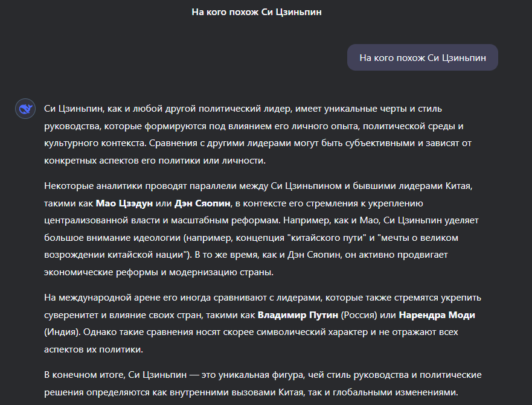The height and width of the screenshot is (405, 532).
Task: Click the bold name "Владимир Путин"
Action: [x=298, y=315]
